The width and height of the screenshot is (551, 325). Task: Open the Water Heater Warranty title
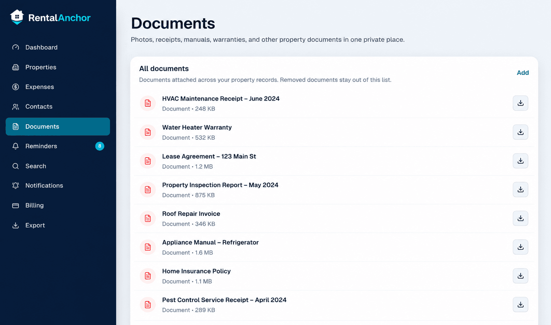[x=197, y=127]
